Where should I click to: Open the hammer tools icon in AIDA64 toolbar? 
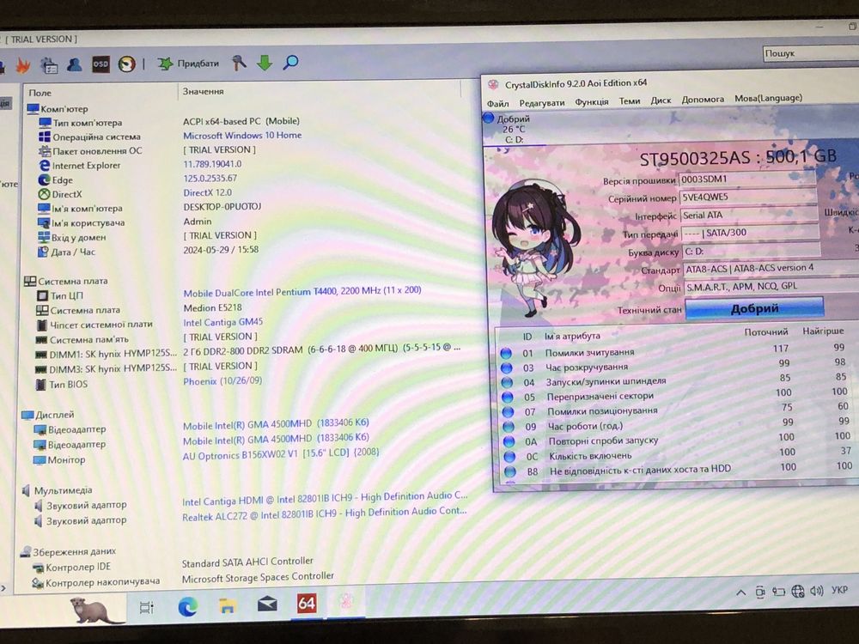pyautogui.click(x=239, y=63)
